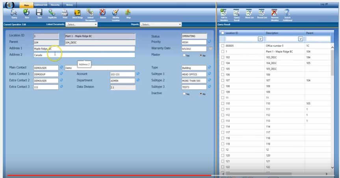Click the lookup icon beside Extra Contact 1
The width and height of the screenshot is (340, 178).
61,73
